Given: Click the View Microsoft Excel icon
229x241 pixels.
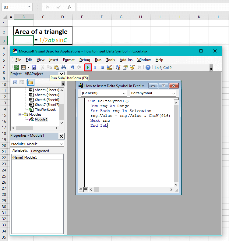Looking at the screenshot, I should point(16,67).
